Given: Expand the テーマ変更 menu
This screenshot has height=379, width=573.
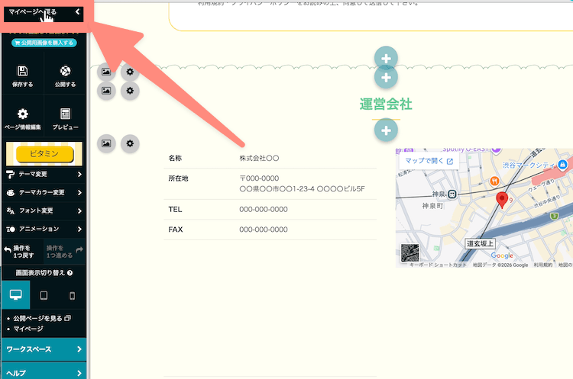Looking at the screenshot, I should (44, 175).
